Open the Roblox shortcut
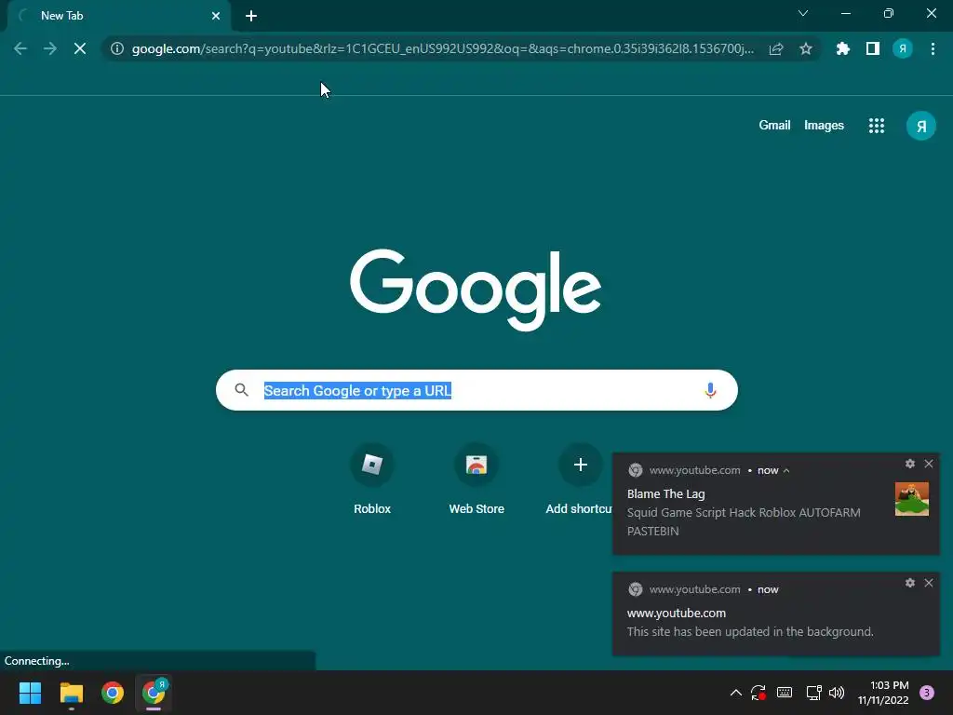 click(x=372, y=479)
